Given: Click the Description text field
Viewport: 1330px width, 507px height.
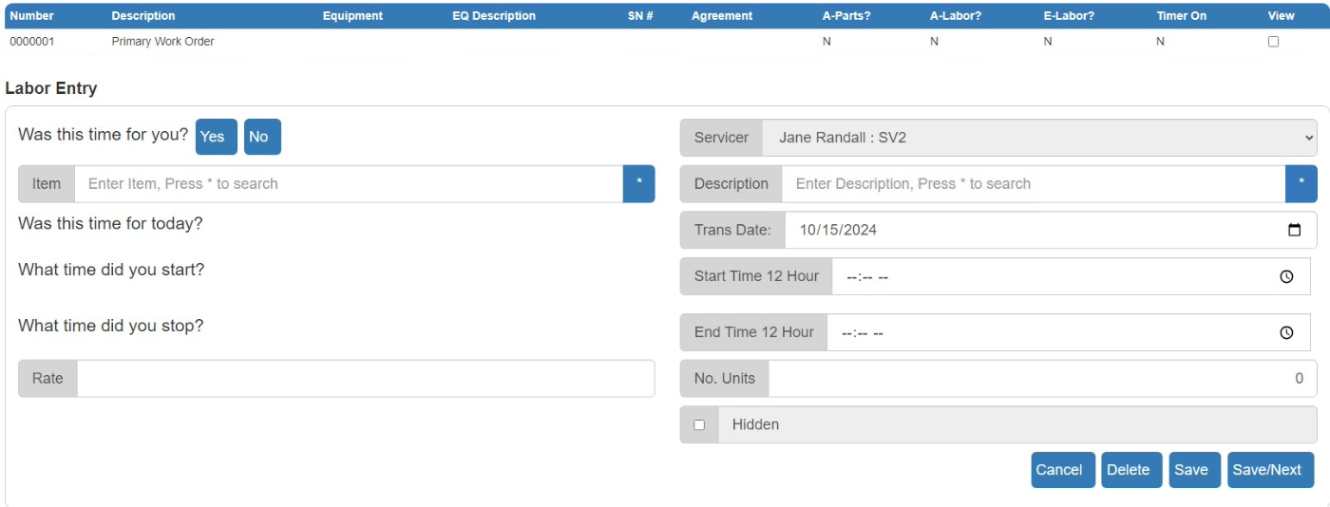Looking at the screenshot, I should 1032,184.
